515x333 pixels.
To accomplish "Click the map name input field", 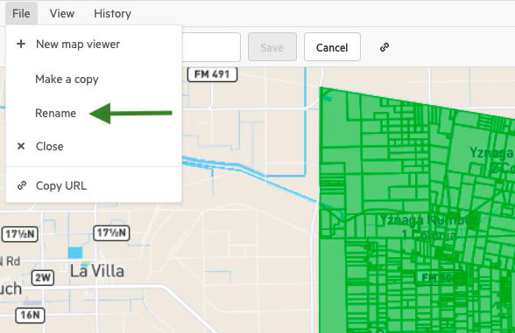I will coord(211,47).
